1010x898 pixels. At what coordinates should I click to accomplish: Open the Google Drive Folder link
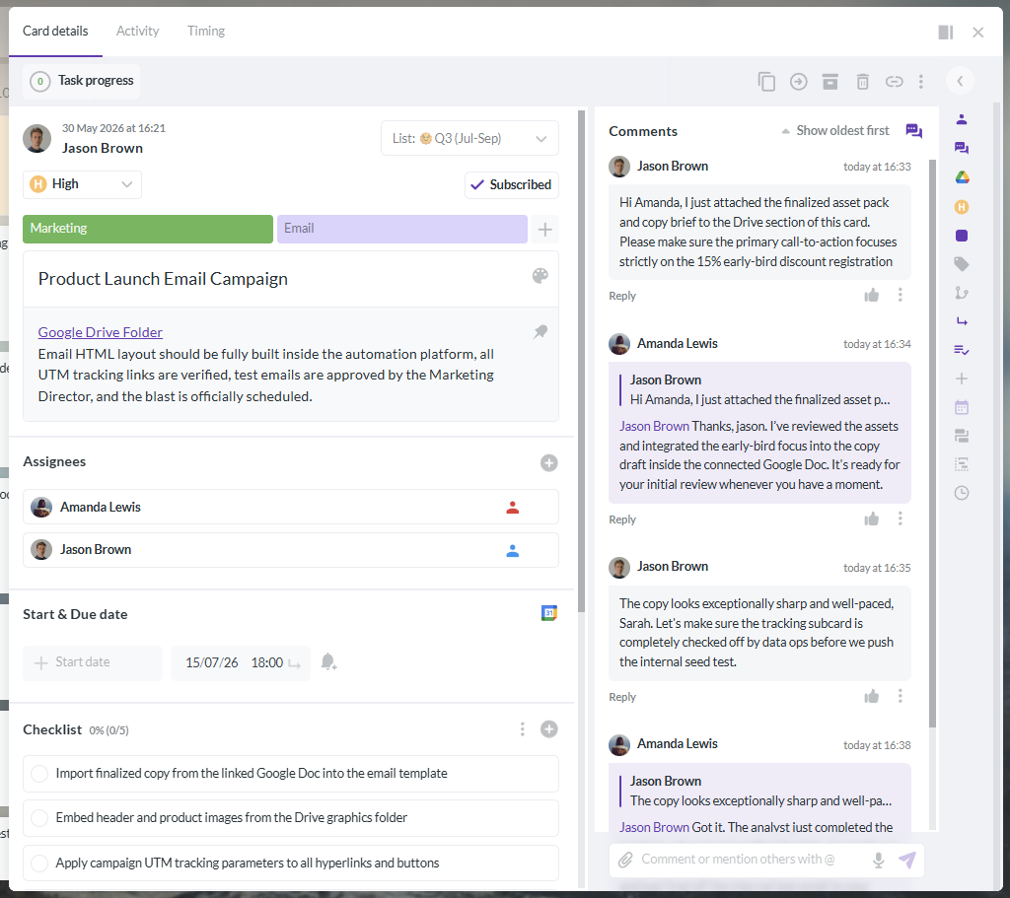[101, 332]
